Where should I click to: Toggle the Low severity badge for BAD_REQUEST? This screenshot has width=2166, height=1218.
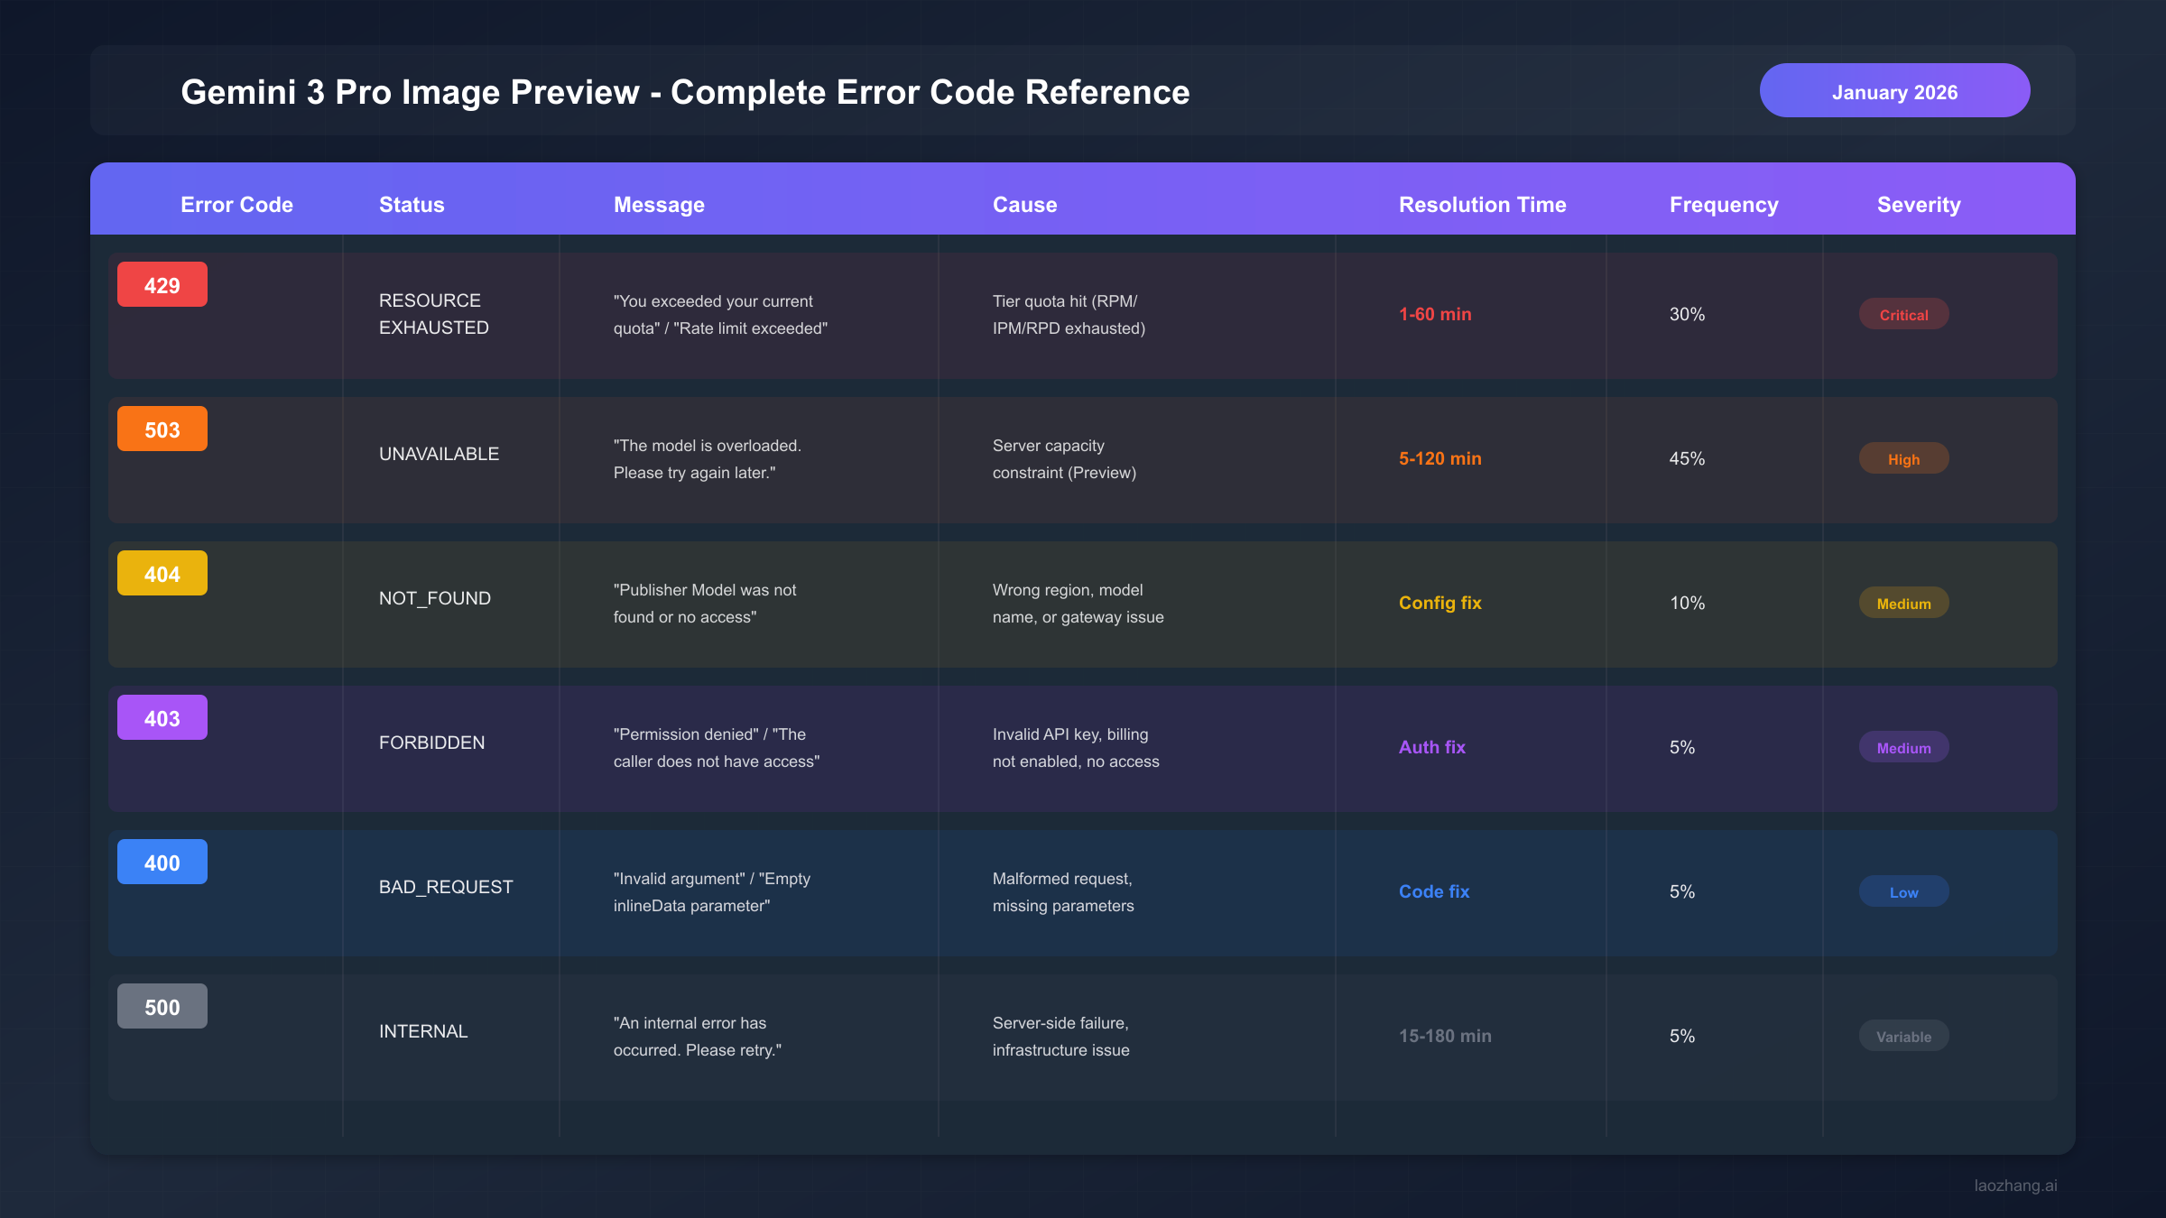pos(1903,891)
